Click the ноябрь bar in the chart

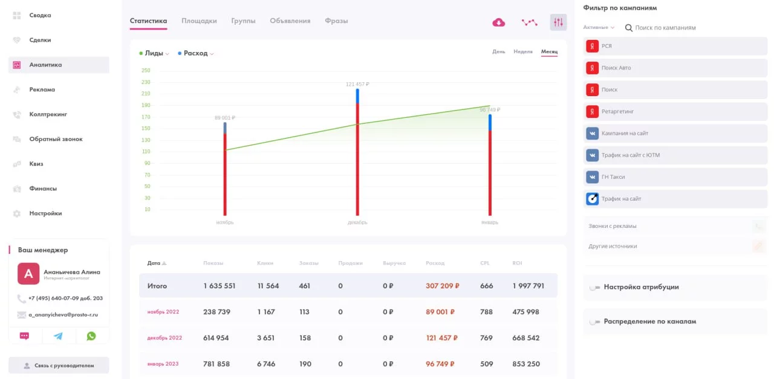pyautogui.click(x=225, y=169)
